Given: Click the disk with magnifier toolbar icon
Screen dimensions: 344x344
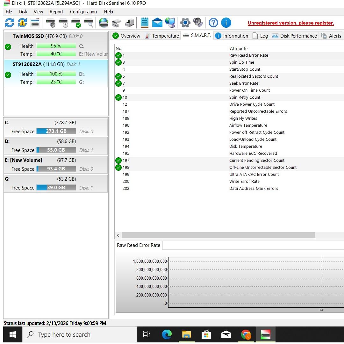Looking at the screenshot, I should pos(89,23).
